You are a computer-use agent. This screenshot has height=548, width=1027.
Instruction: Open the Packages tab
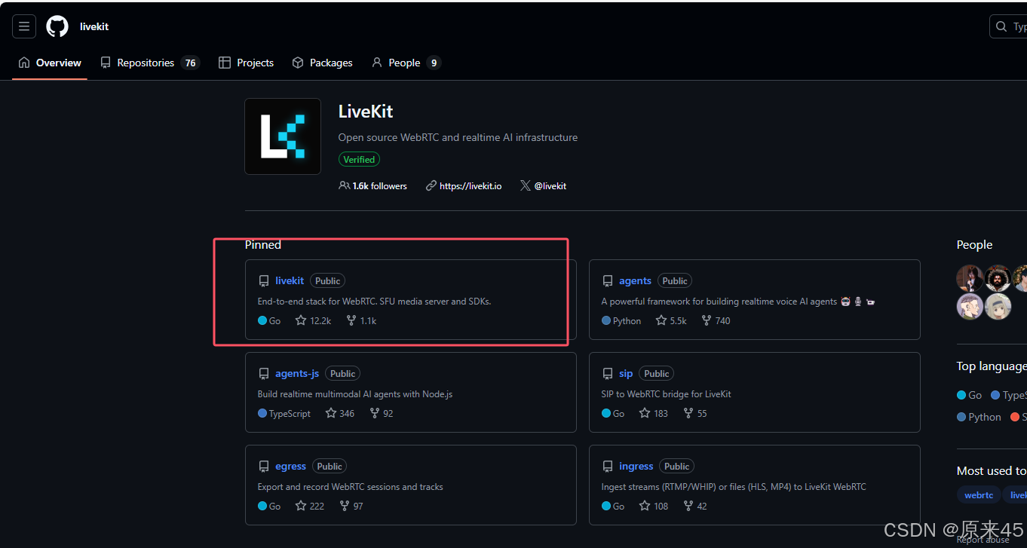(322, 63)
